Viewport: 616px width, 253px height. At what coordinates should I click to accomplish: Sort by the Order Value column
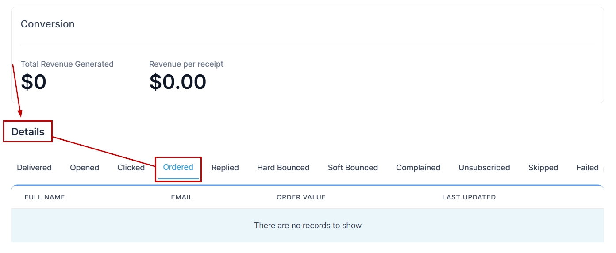coord(301,197)
